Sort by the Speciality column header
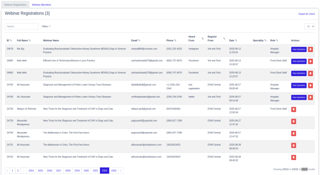This screenshot has width=320, height=175. point(260,40)
